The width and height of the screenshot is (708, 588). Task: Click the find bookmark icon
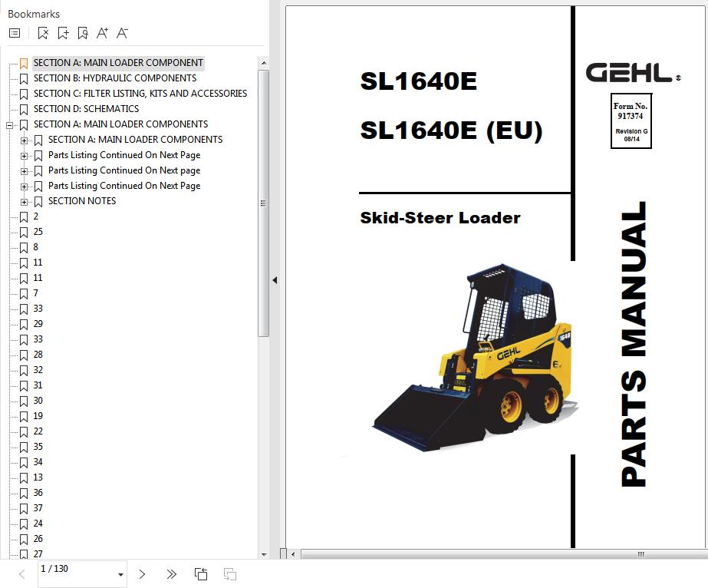click(x=83, y=33)
